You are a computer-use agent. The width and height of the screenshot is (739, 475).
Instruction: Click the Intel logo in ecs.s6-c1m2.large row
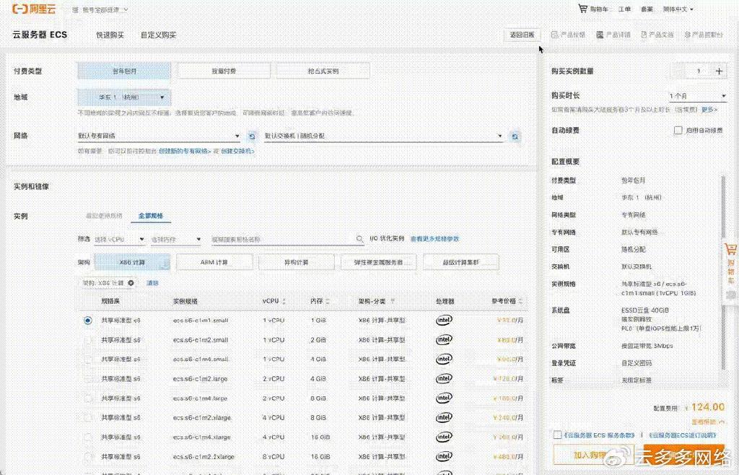(444, 378)
